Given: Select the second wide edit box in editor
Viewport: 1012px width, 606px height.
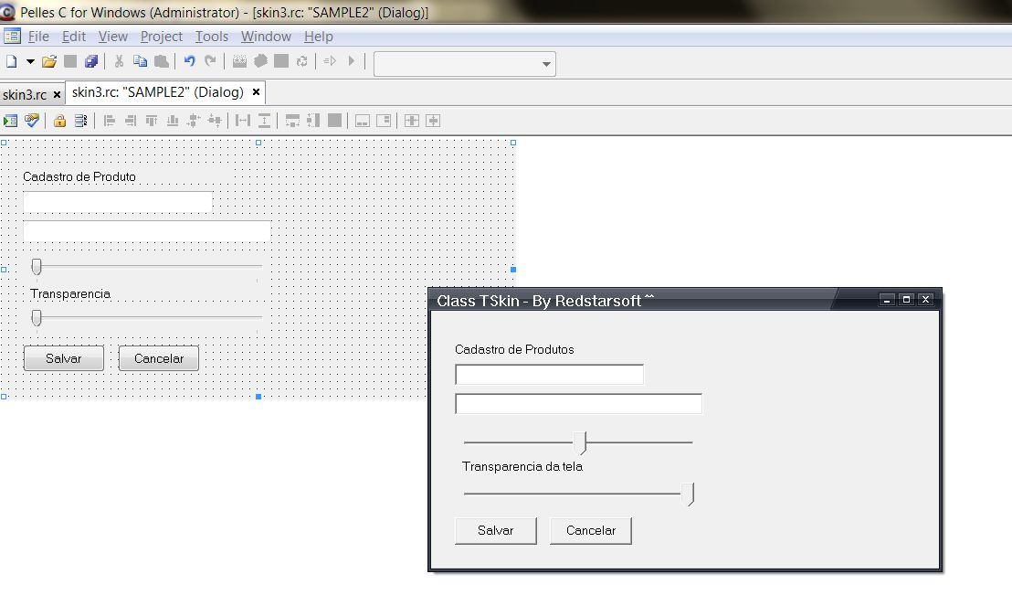Looking at the screenshot, I should (x=146, y=230).
